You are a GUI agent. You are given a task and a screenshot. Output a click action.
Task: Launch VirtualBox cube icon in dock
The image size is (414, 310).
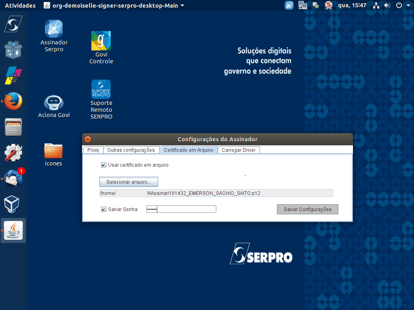[12, 204]
